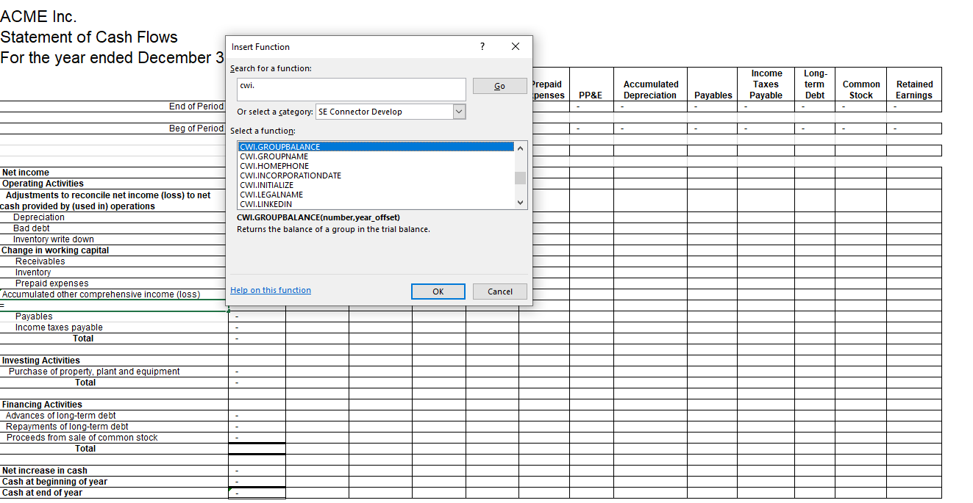The image size is (973, 503).
Task: Click the scroll-up arrow on the function list
Action: click(520, 147)
